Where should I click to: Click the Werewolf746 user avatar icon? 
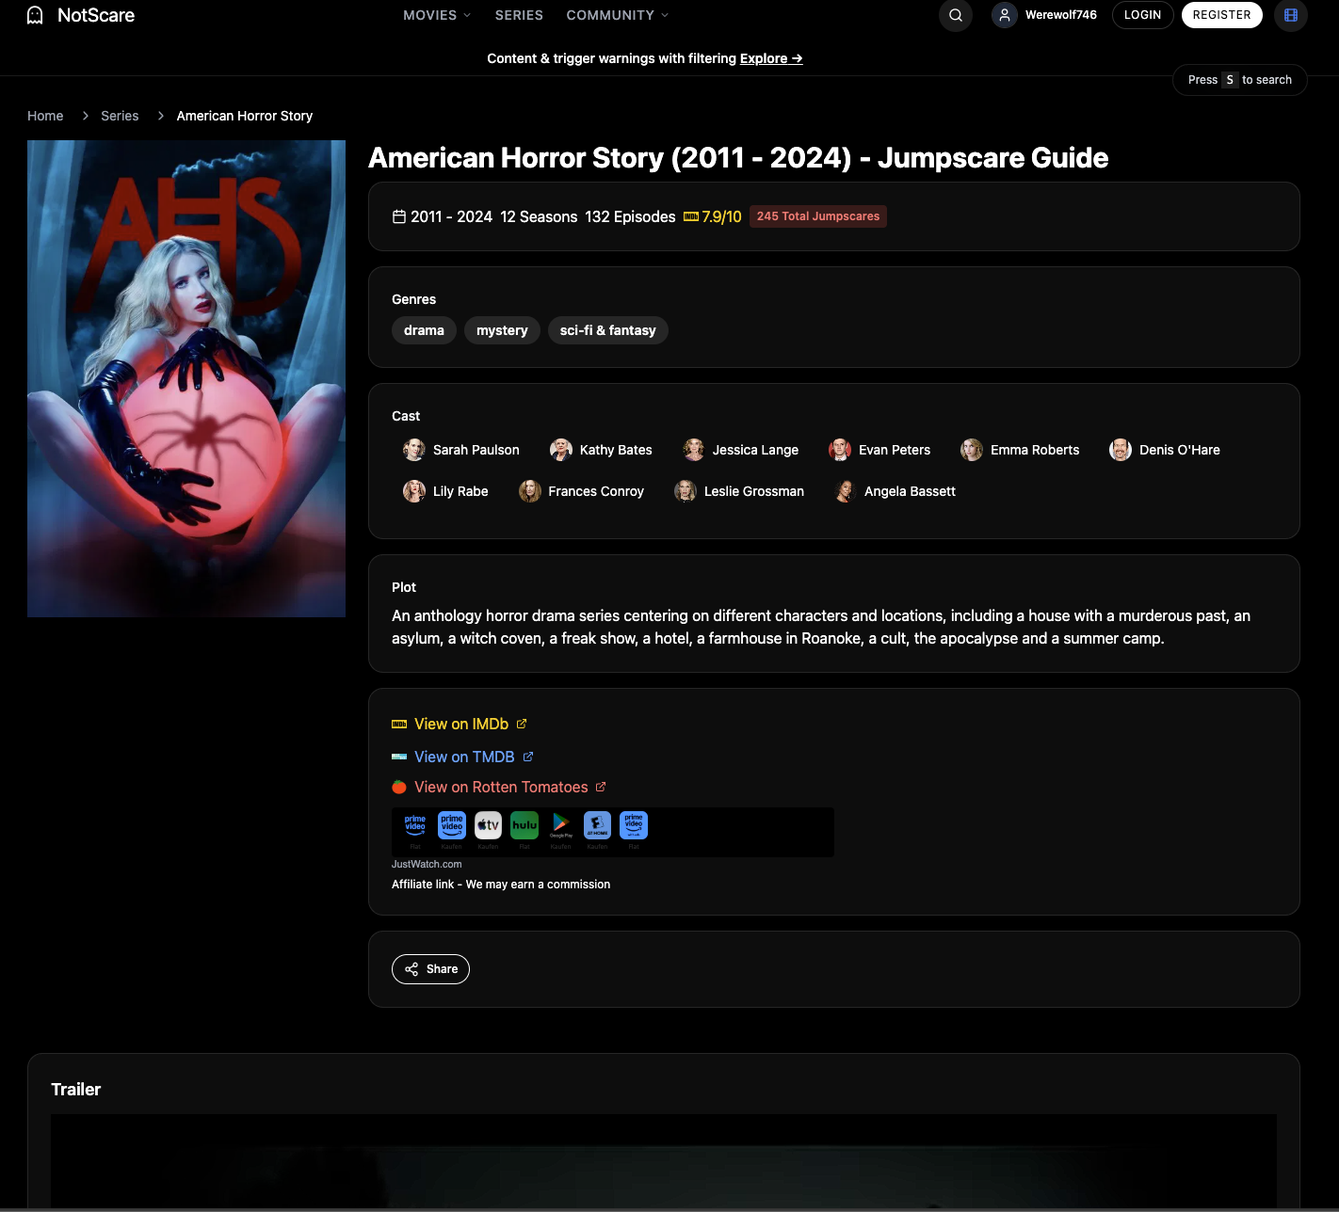point(1003,15)
